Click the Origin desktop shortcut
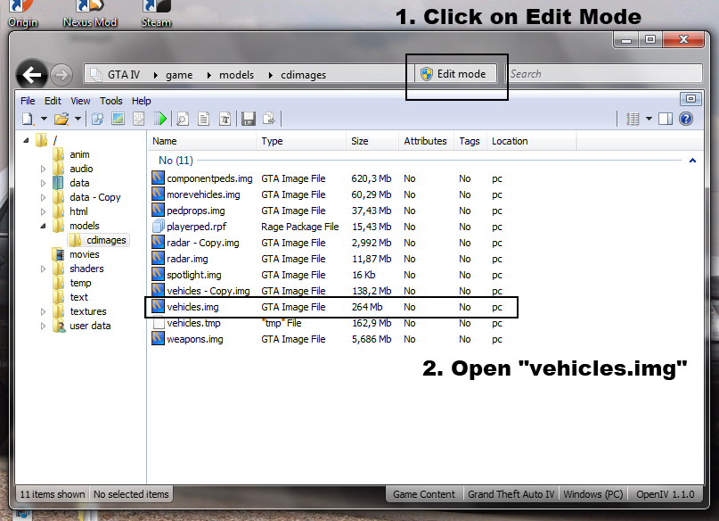 tap(22, 14)
